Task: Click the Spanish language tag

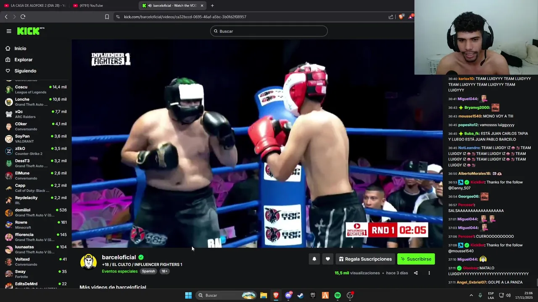Action: pyautogui.click(x=148, y=271)
